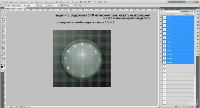
Task: Select the Clone Stamp tool
Action: pyautogui.click(x=2, y=30)
